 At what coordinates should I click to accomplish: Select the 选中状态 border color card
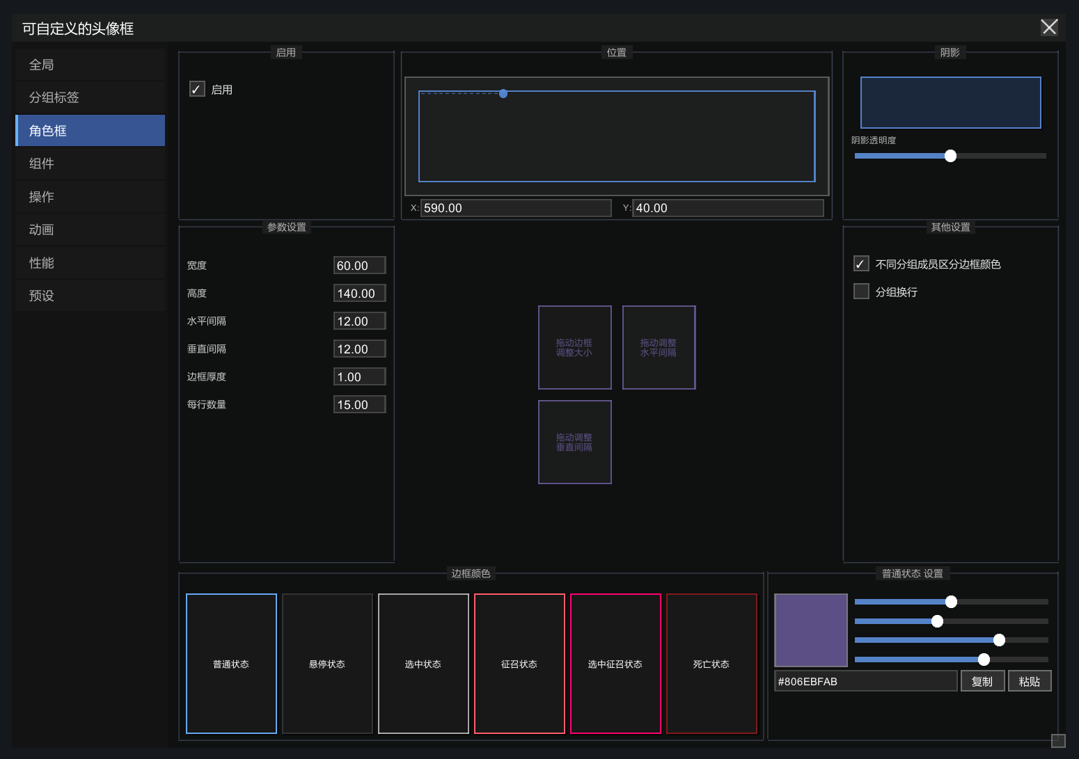(423, 664)
